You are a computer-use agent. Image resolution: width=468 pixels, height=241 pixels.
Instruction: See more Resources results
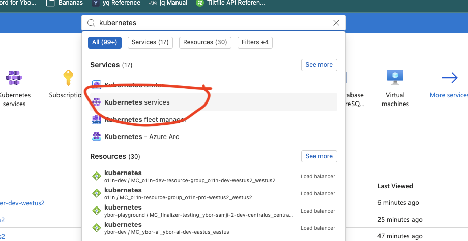point(319,156)
